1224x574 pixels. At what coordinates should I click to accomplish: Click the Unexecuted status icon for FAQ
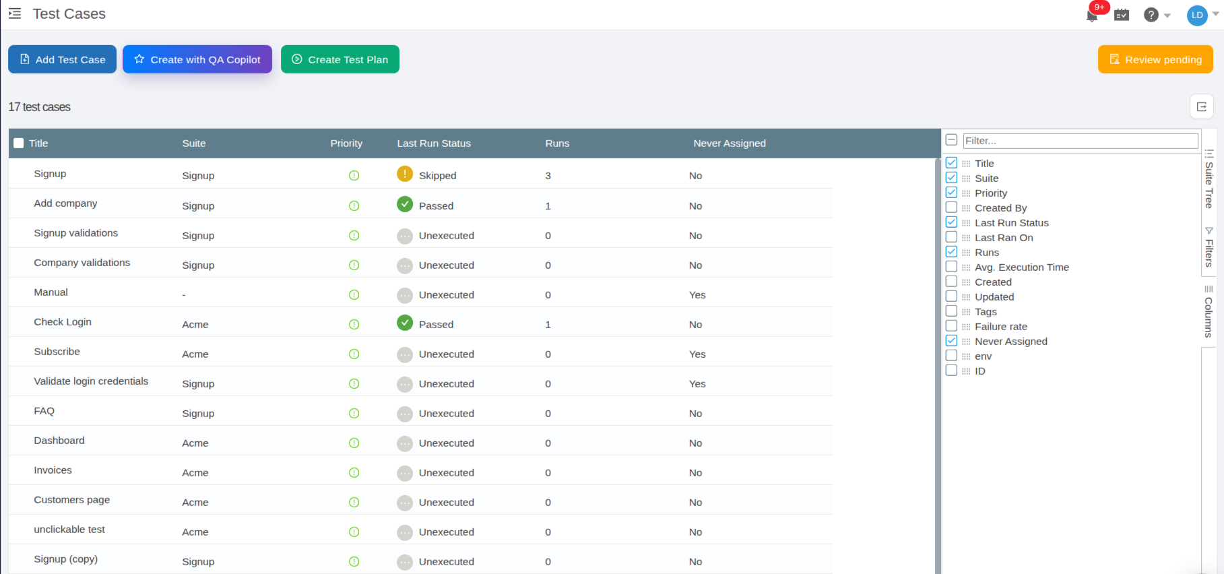(x=404, y=414)
